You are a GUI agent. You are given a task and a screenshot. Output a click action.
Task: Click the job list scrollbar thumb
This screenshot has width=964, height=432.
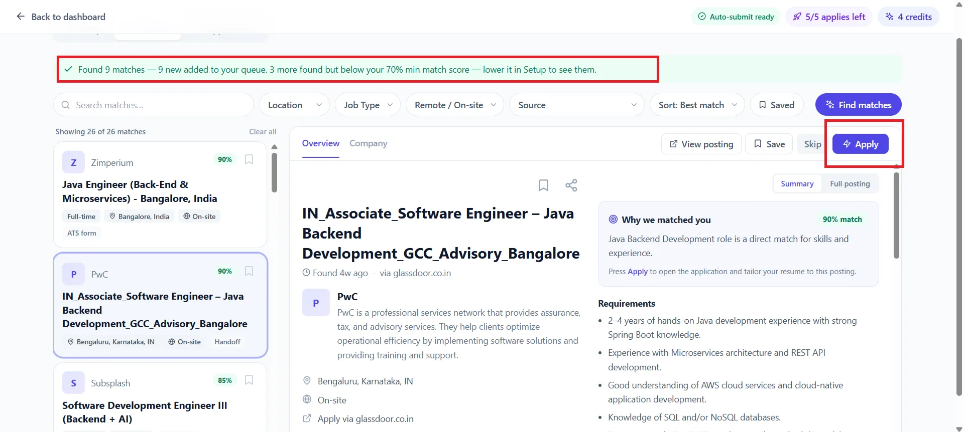point(274,172)
